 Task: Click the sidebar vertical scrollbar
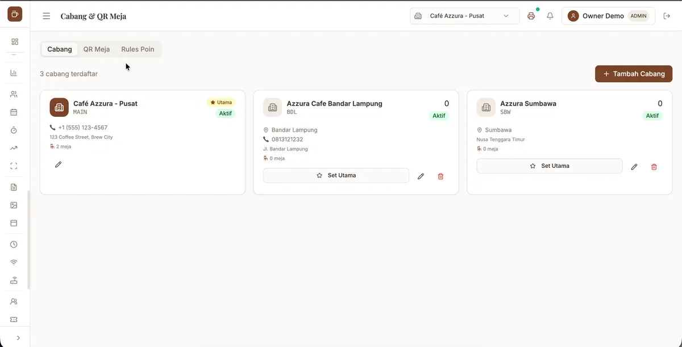click(28, 240)
